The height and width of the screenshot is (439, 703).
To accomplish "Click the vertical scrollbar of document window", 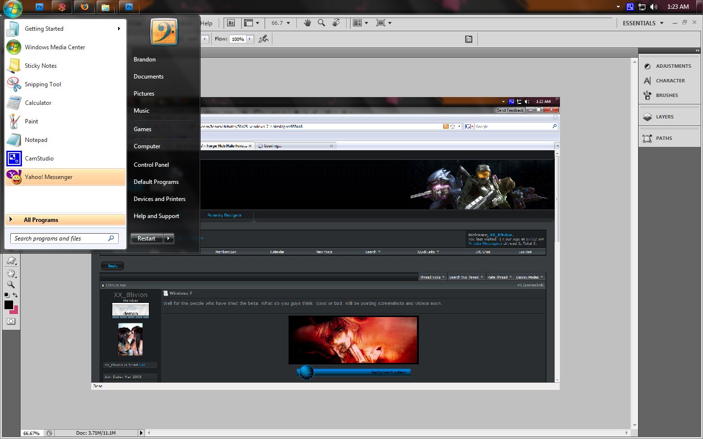I will [634, 243].
